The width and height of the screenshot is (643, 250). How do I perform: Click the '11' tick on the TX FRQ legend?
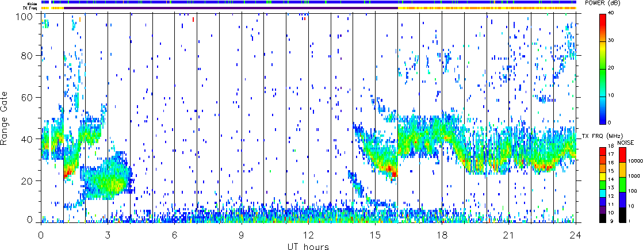tap(611, 204)
